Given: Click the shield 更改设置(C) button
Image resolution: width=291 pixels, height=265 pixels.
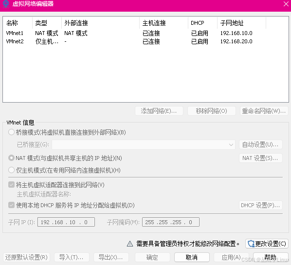Looking at the screenshot, I should click(x=267, y=244).
